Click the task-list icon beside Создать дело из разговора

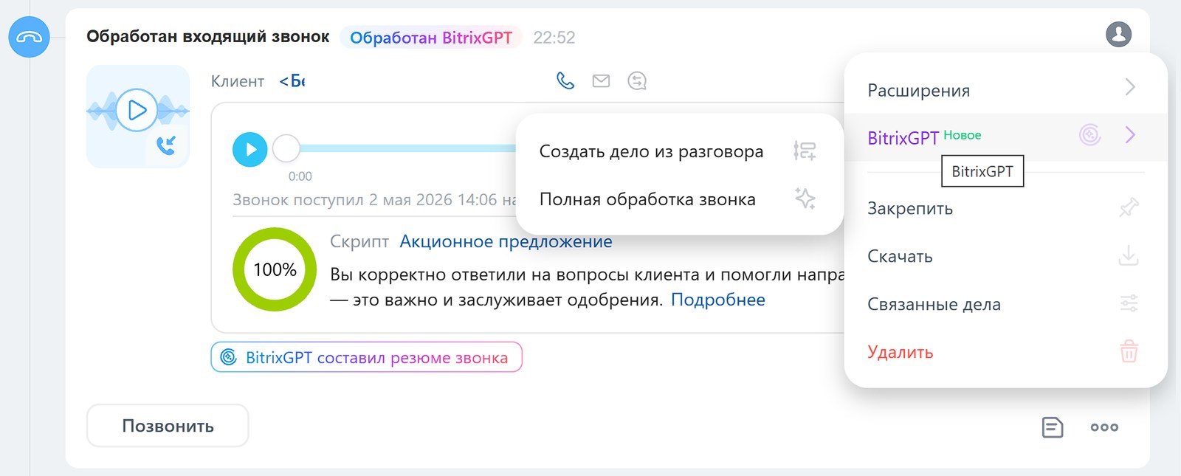805,151
